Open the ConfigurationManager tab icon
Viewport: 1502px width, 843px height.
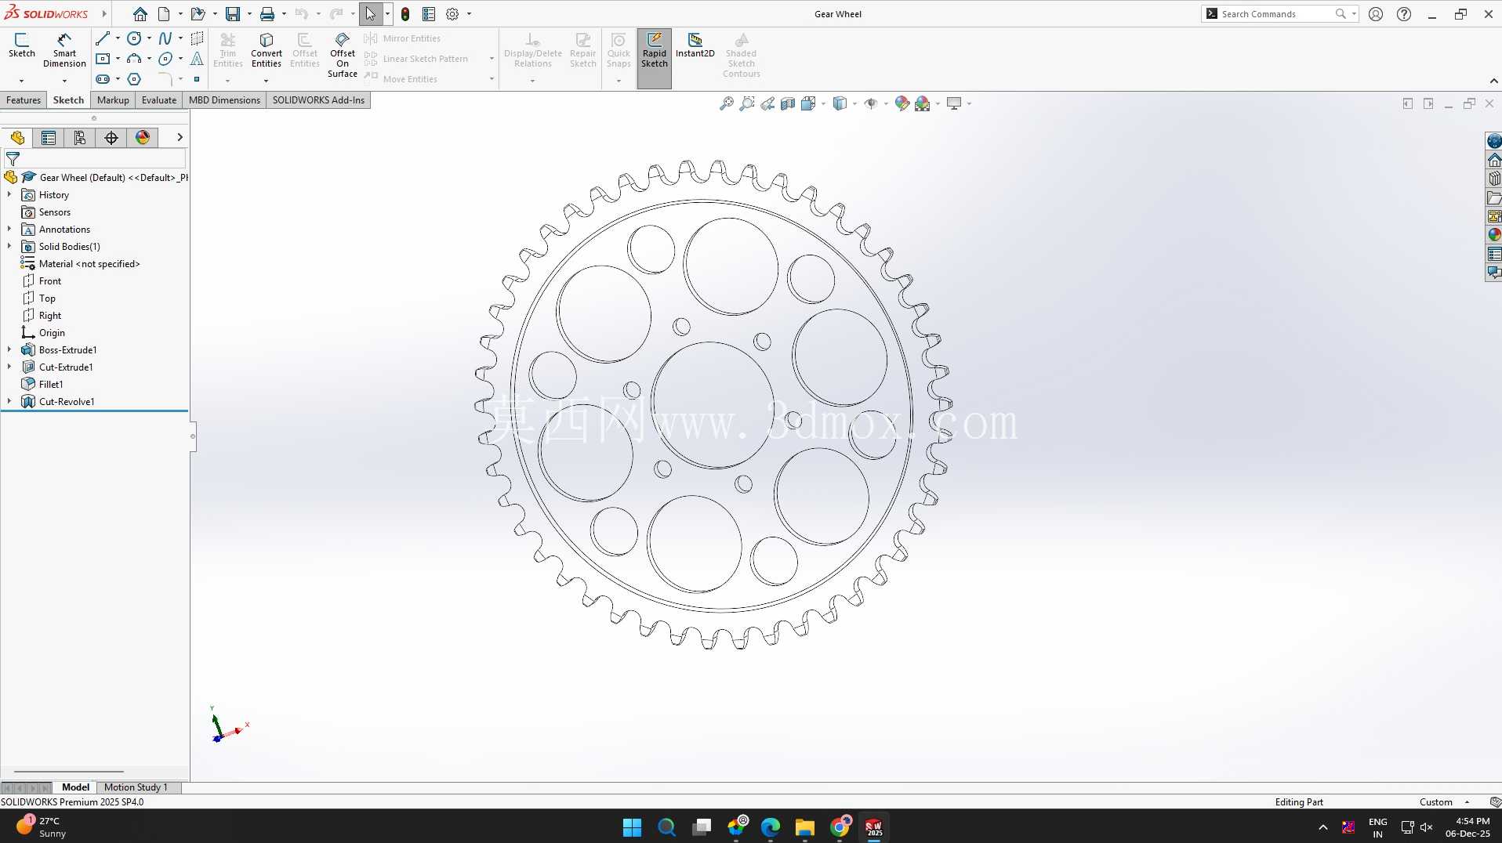click(80, 138)
